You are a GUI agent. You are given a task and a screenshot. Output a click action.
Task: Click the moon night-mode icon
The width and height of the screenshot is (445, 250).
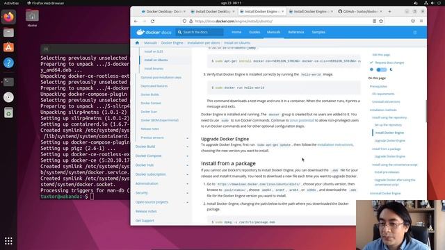point(391,69)
